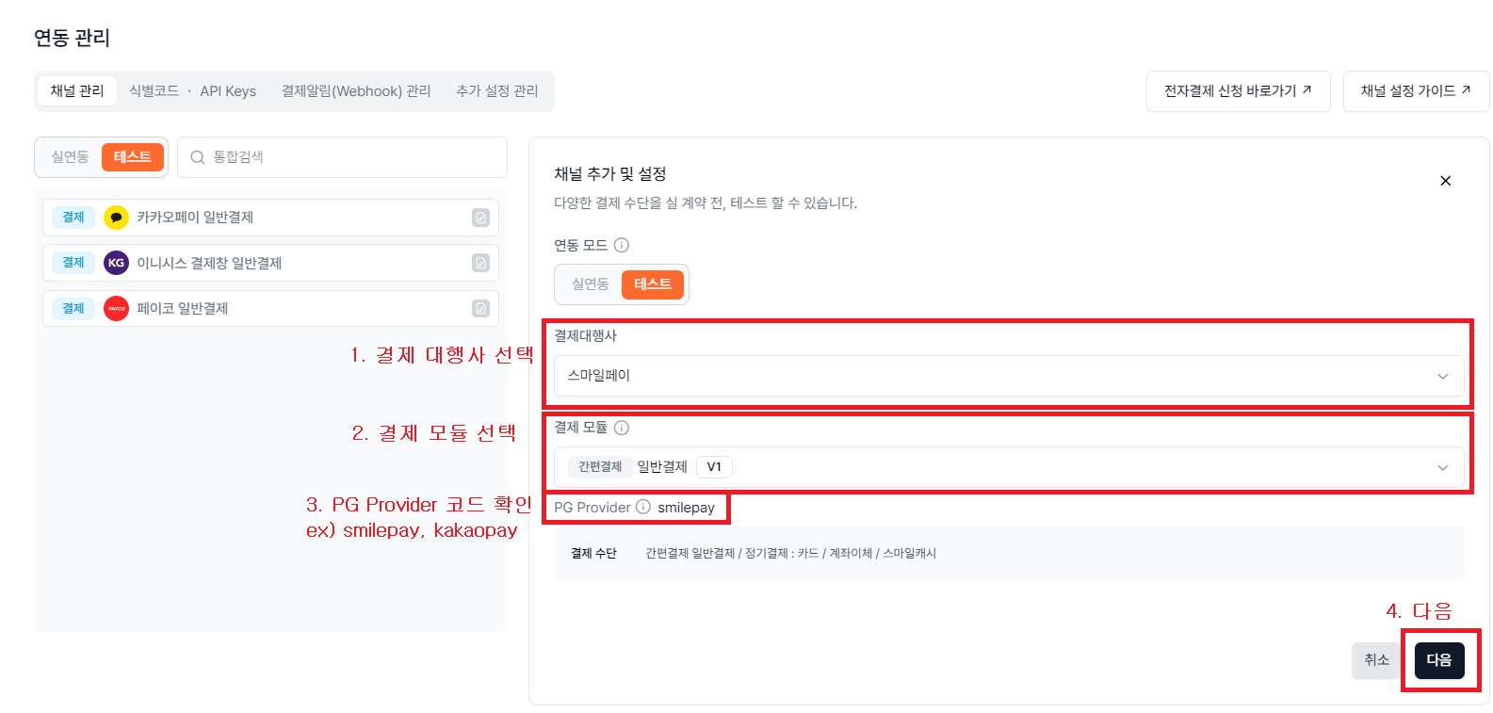Click the 통합검색 search field

(342, 157)
